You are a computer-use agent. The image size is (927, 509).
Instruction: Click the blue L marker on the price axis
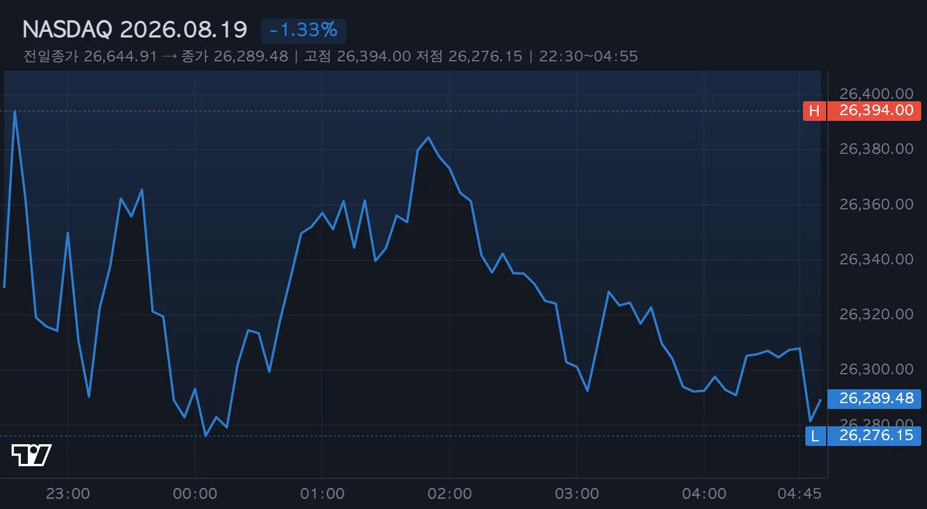[815, 436]
